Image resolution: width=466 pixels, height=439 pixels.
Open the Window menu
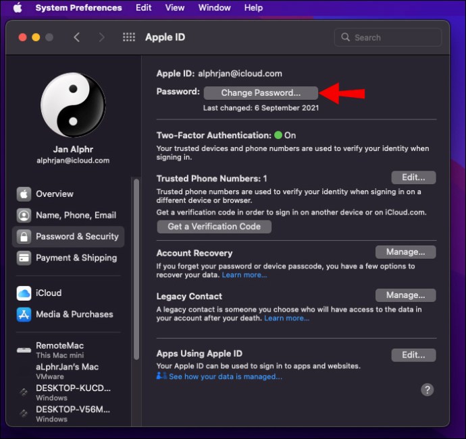point(214,8)
